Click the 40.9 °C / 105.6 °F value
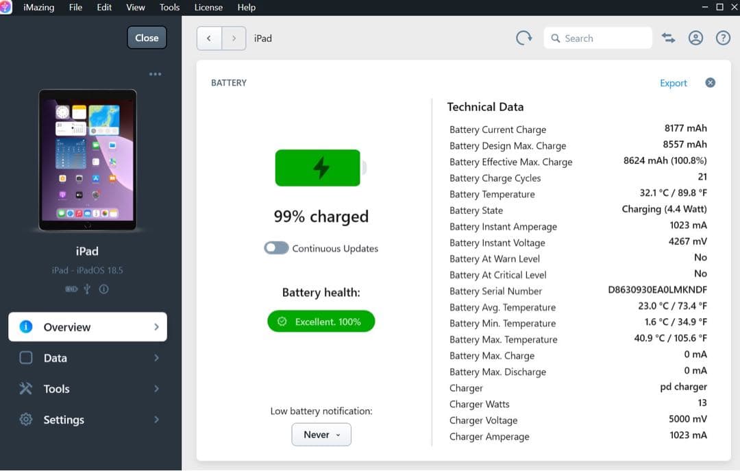Screen dimensions: 740x471 pyautogui.click(x=670, y=338)
